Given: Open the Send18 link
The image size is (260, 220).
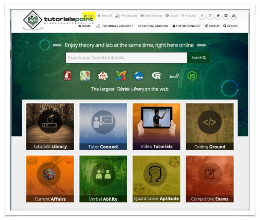Looking at the screenshot, I should [105, 15].
